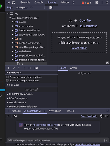Screen dimensions: 110x146
Task: Expand the lib folder
Action: [12, 39]
